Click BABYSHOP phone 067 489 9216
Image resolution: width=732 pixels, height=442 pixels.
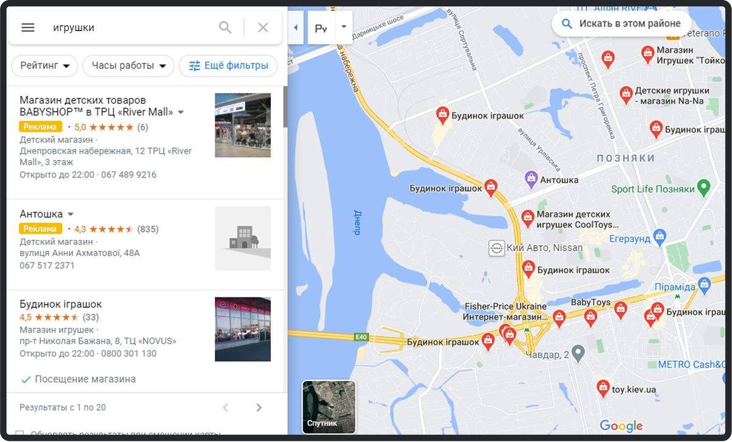128,175
